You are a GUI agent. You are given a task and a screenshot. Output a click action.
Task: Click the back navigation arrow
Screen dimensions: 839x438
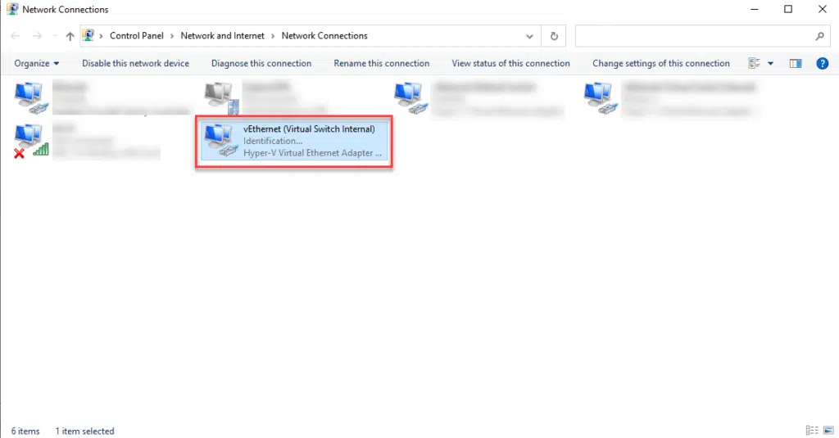15,36
